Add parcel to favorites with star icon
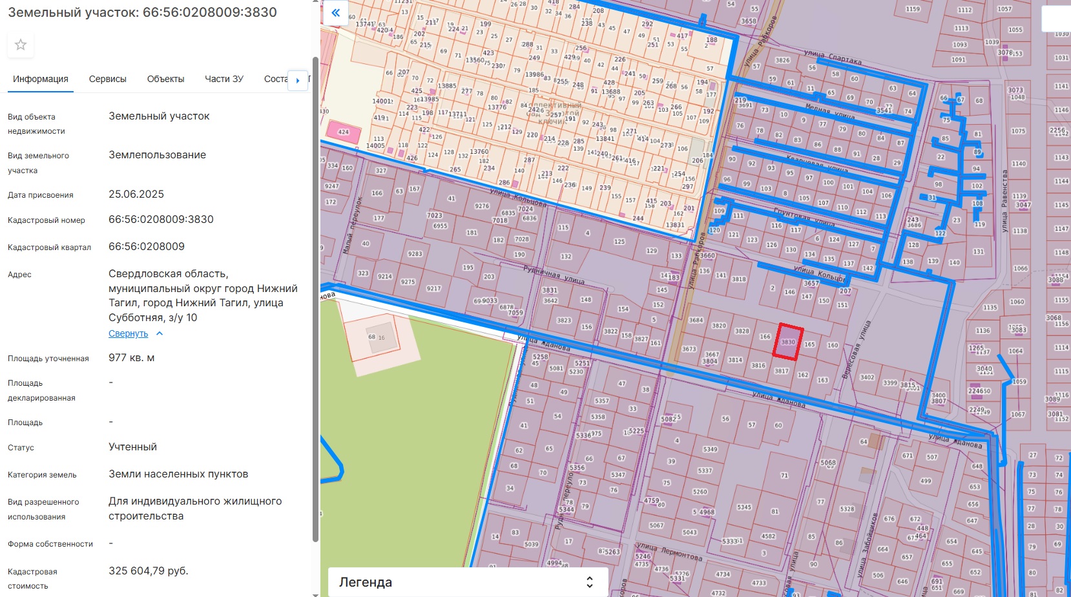 point(21,45)
